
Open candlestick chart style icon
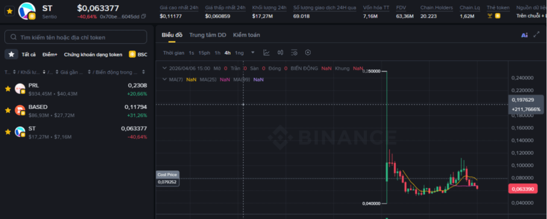tap(280, 53)
